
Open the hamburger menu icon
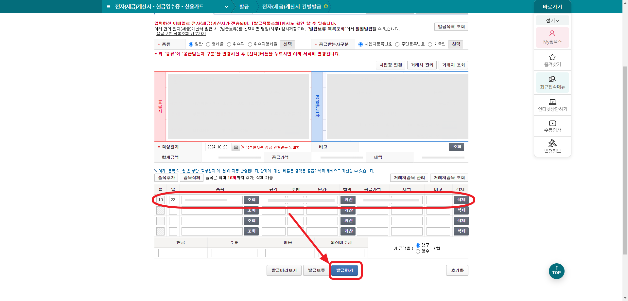point(109,7)
